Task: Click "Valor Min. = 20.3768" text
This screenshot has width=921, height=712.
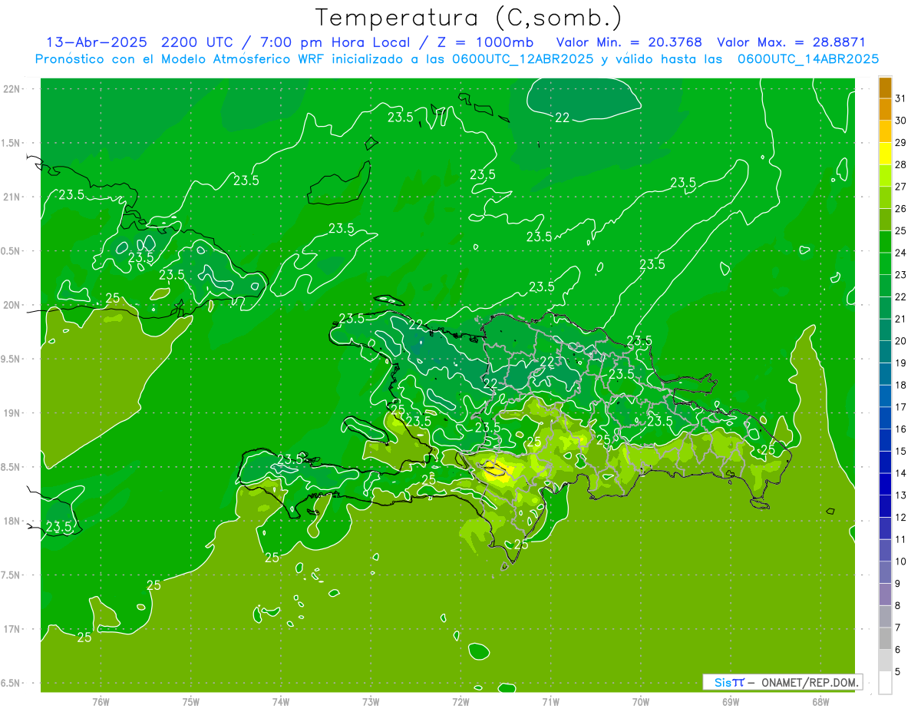Action: pyautogui.click(x=629, y=41)
